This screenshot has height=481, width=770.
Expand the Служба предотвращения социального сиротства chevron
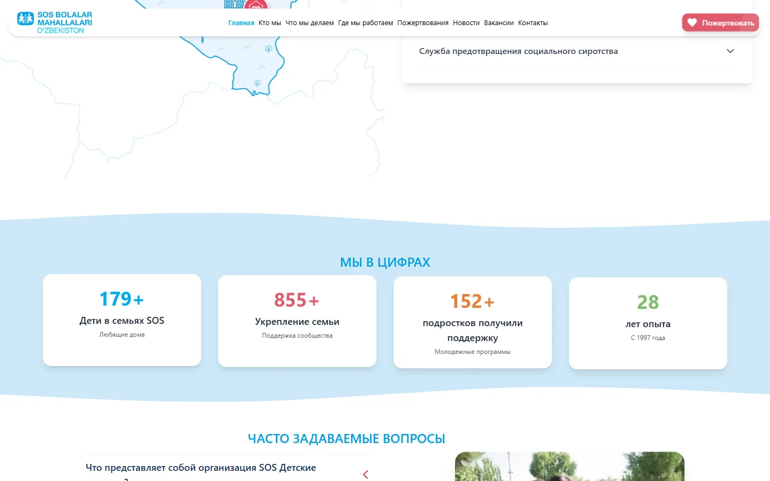tap(730, 51)
